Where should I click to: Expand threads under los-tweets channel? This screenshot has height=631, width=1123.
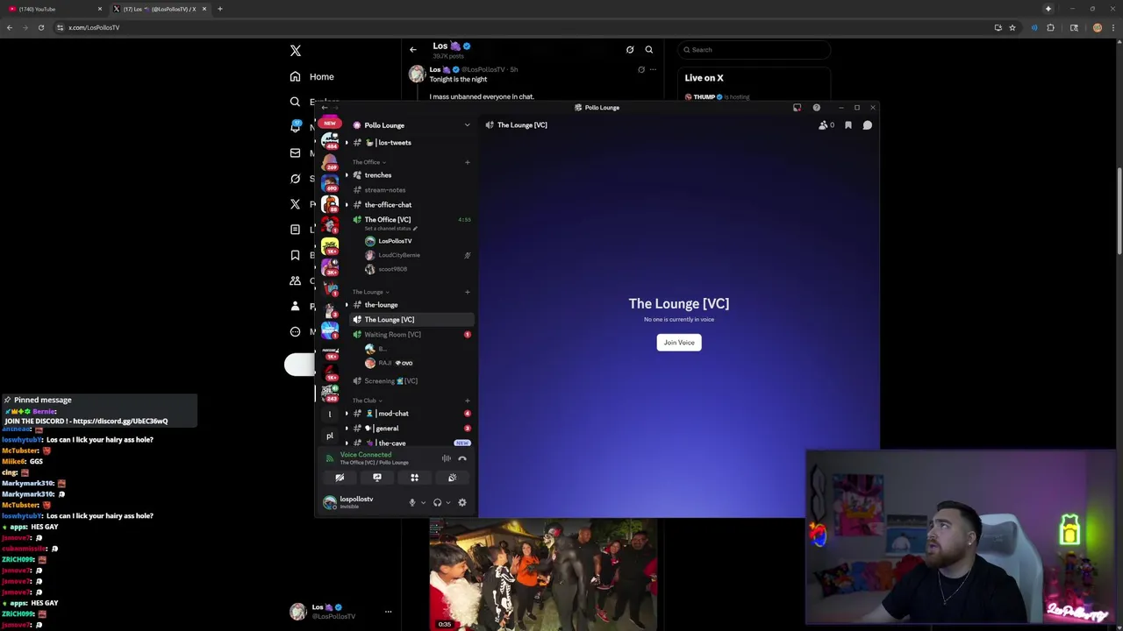click(x=347, y=143)
